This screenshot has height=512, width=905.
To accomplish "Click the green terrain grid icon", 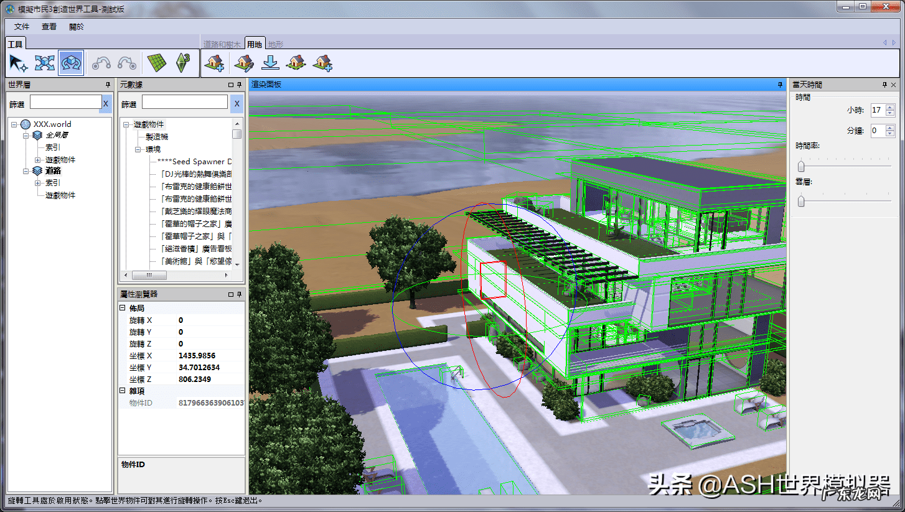I will pos(157,63).
